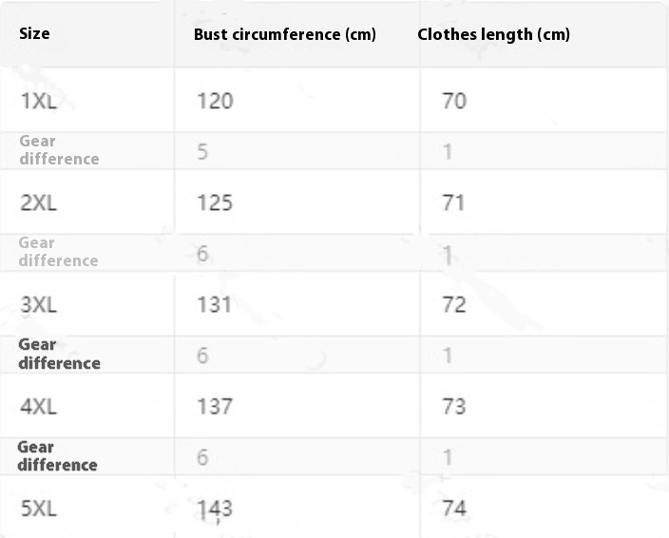Image resolution: width=669 pixels, height=538 pixels.
Task: Click the Bust circumference (cm) header
Action: pyautogui.click(x=284, y=34)
